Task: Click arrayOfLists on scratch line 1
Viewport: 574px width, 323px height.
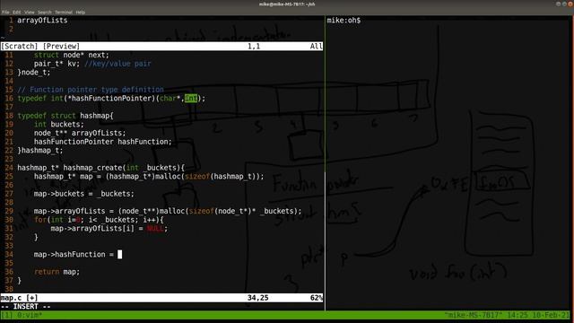Action: pyautogui.click(x=42, y=21)
